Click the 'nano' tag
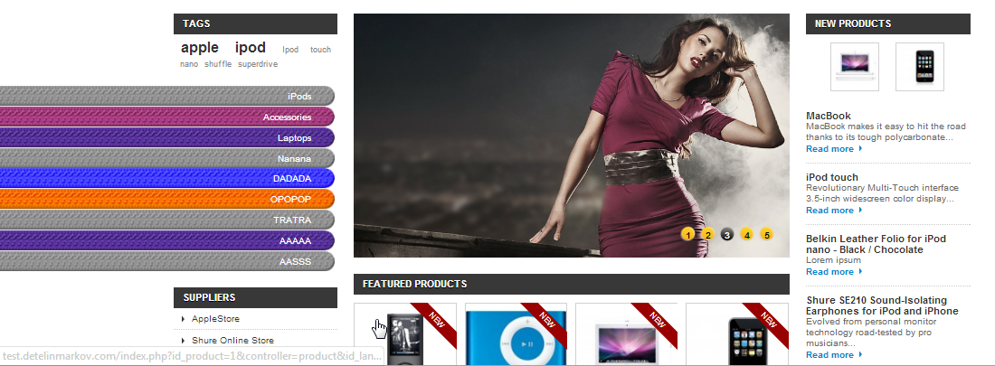The image size is (995, 366). point(188,64)
